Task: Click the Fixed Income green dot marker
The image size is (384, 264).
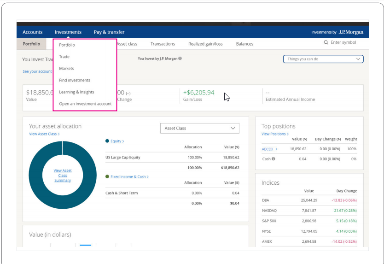Action: 107,176
